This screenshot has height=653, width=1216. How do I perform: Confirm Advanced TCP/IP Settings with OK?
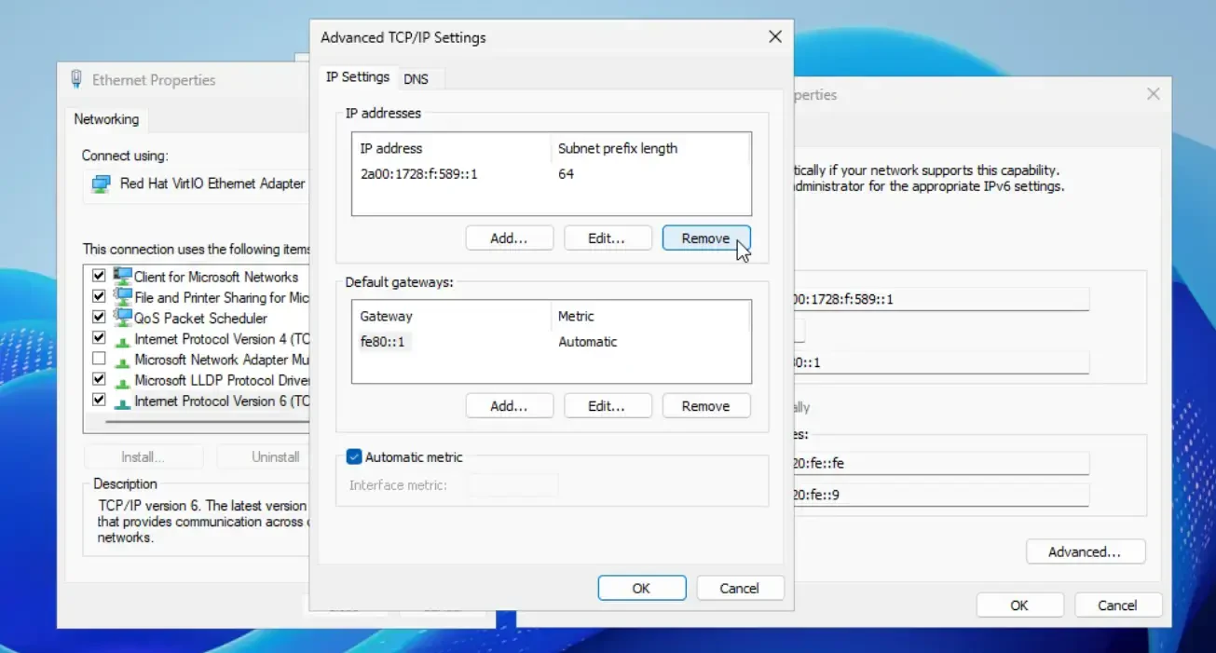(641, 588)
